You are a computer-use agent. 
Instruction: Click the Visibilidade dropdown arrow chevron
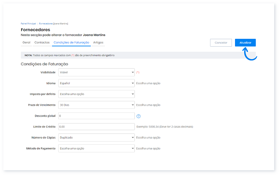pos(133,73)
